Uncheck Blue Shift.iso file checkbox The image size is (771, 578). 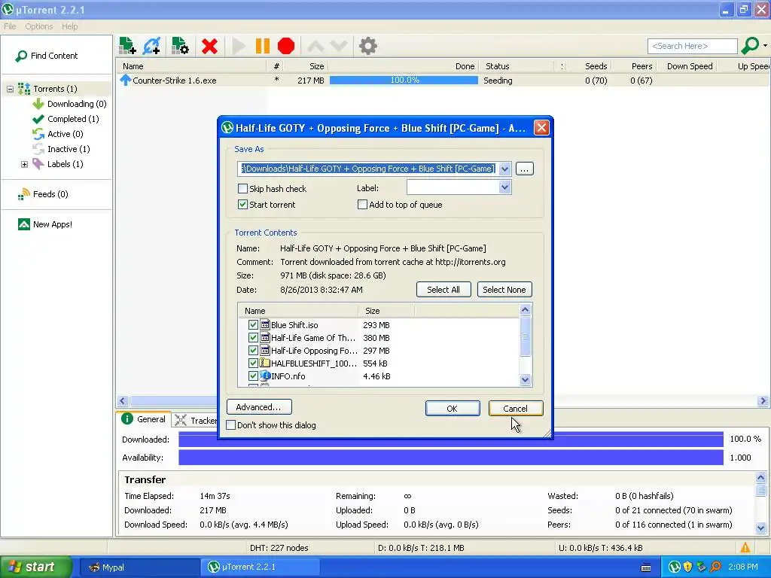tap(253, 325)
